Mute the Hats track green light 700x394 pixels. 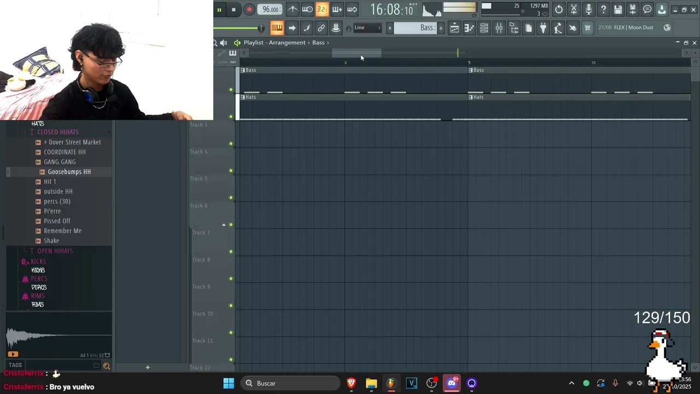(231, 116)
